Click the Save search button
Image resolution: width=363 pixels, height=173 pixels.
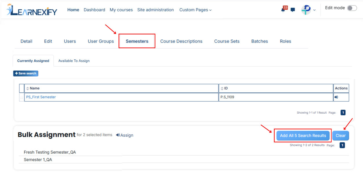(x=26, y=73)
